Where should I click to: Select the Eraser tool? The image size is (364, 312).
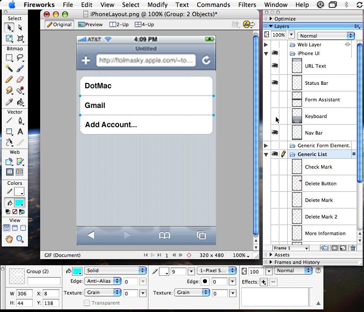coord(20,79)
